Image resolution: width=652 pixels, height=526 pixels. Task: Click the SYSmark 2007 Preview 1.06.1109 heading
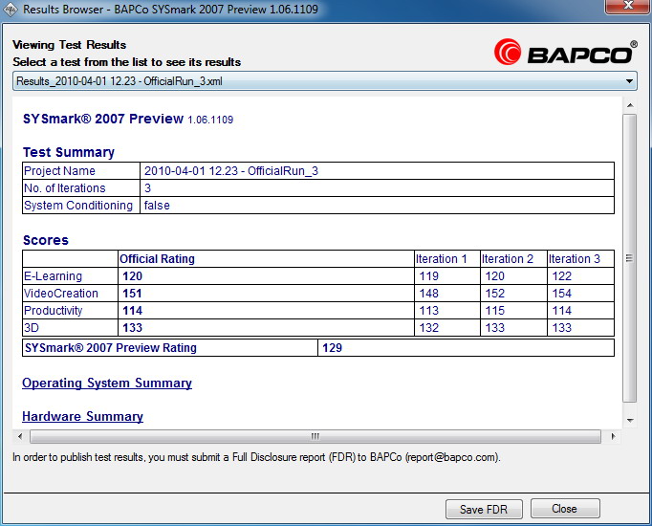128,119
